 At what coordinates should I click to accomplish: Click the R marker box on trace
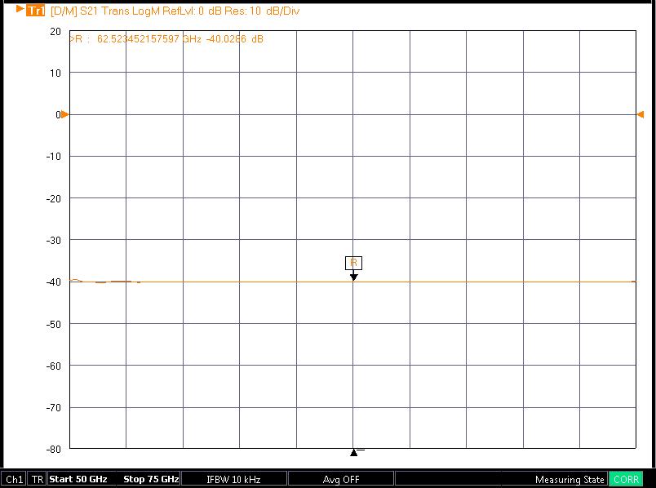pos(353,263)
